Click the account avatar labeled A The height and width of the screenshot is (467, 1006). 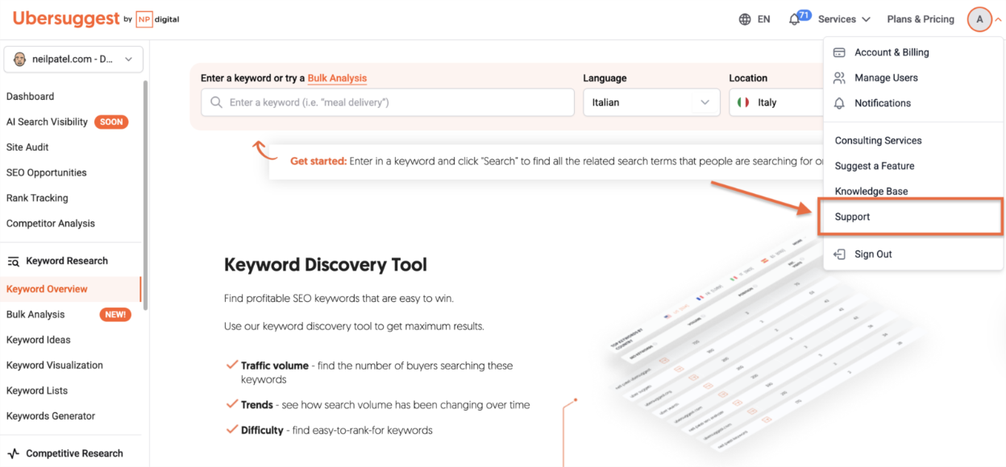[x=979, y=19]
